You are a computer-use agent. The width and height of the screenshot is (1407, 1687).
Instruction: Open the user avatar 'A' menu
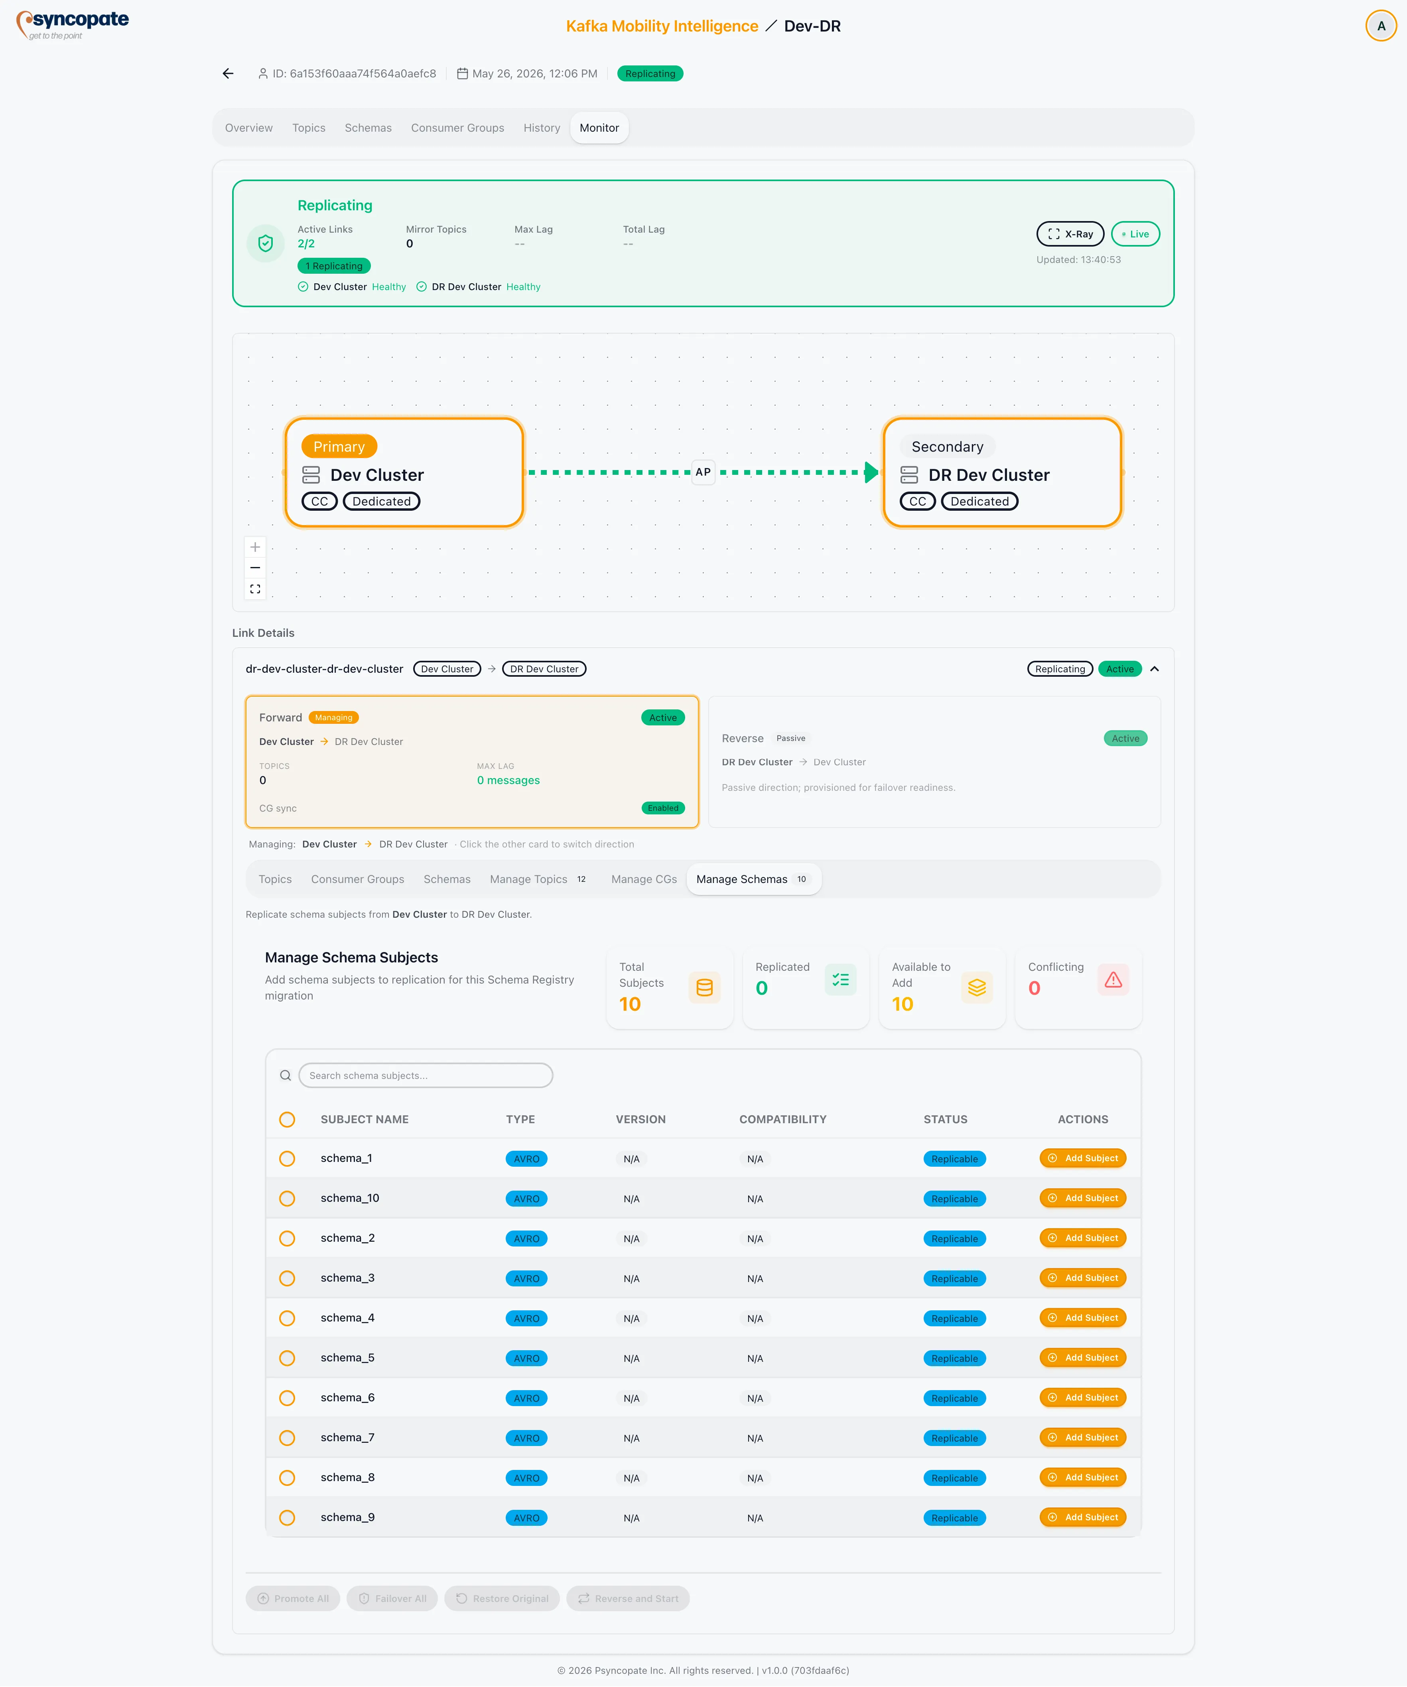pos(1381,26)
